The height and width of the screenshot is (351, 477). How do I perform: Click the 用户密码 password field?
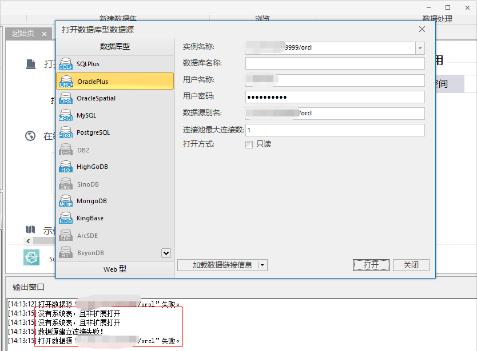coord(335,97)
